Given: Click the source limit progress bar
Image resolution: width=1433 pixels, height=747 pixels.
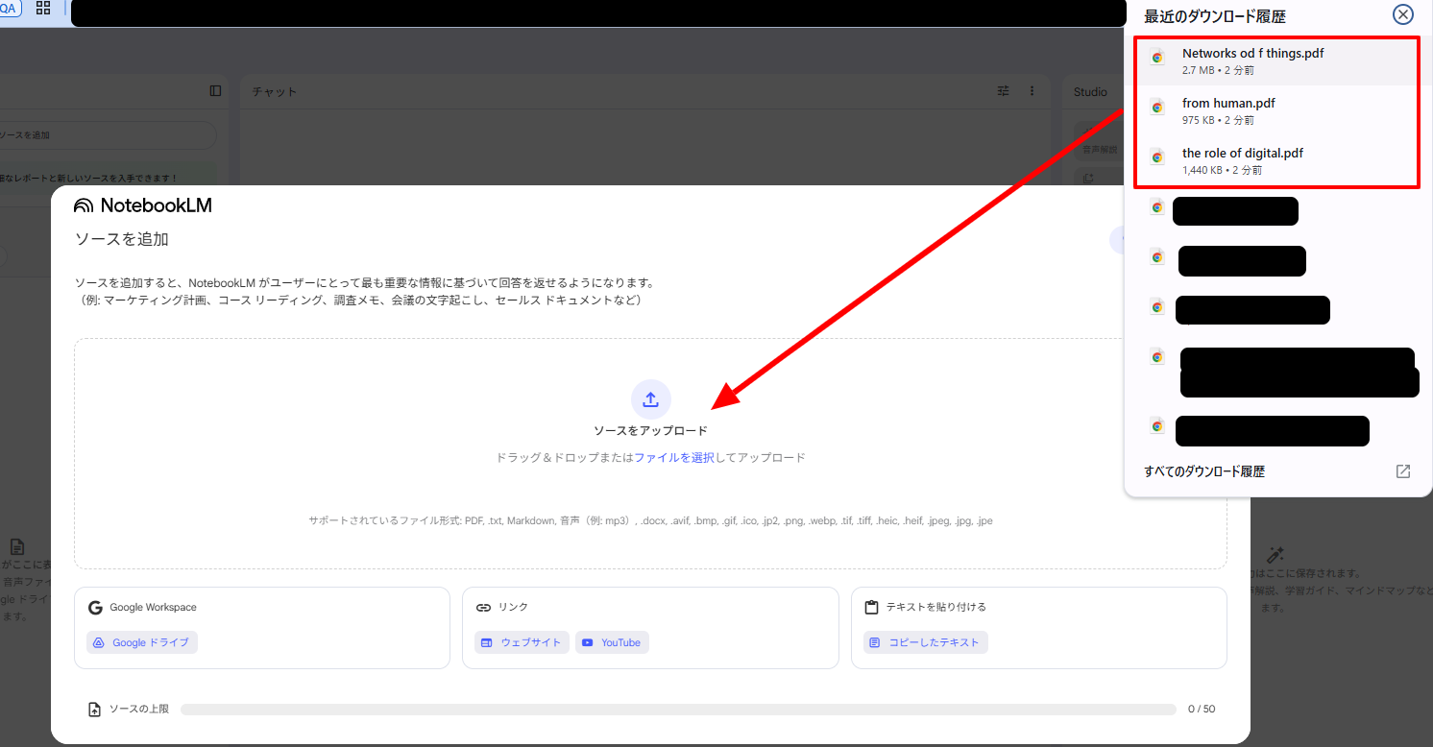Looking at the screenshot, I should point(678,710).
